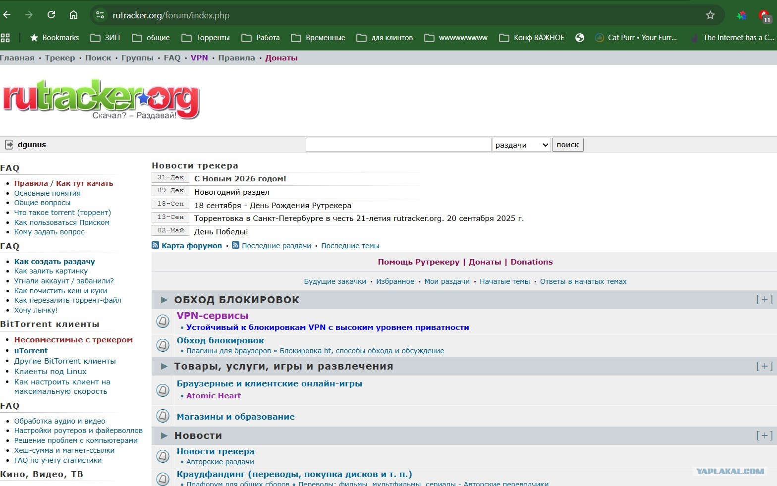Open the Cat Purr bookmark

(x=636, y=38)
